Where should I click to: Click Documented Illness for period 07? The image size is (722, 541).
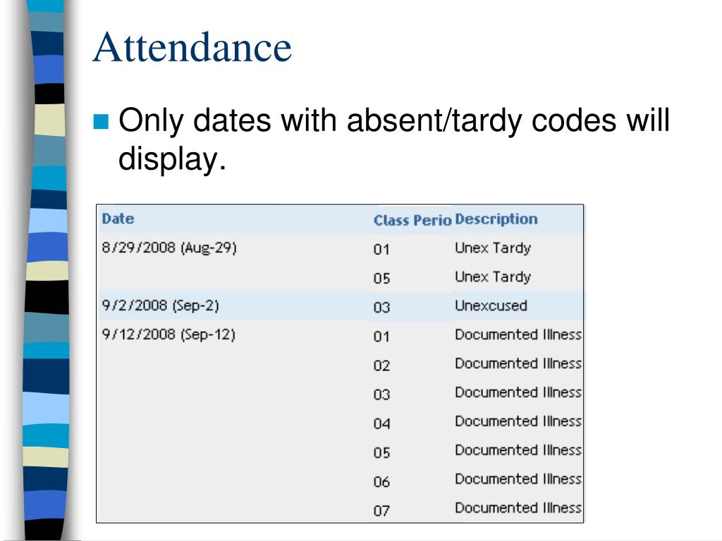[x=518, y=508]
